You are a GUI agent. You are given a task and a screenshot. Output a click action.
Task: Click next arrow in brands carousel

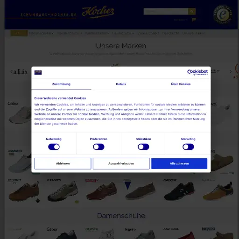click(231, 71)
